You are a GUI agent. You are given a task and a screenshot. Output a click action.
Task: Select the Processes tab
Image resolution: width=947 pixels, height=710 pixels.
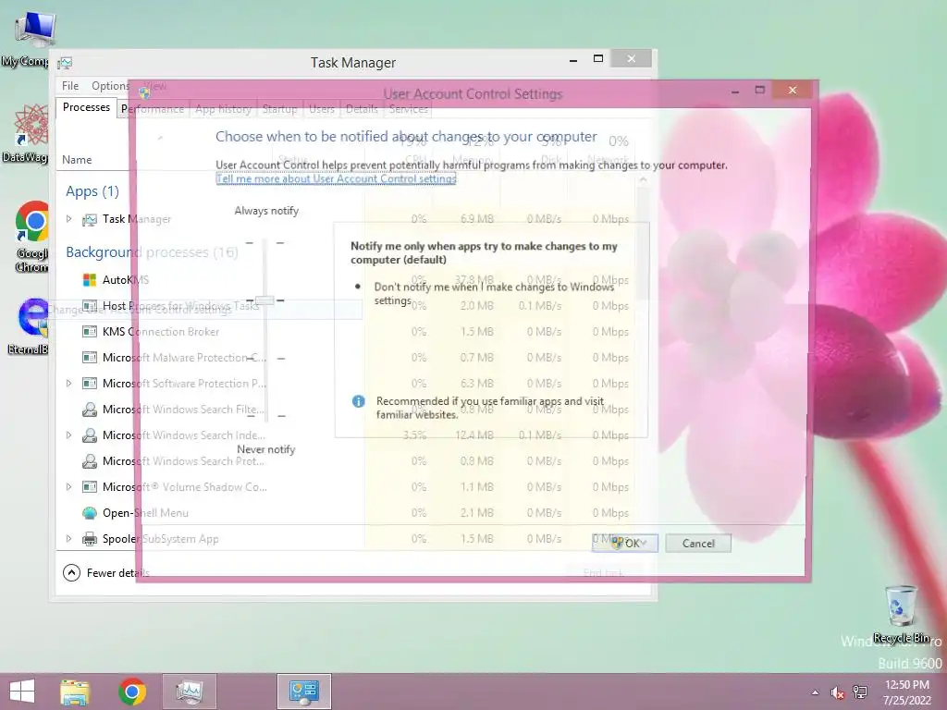[x=86, y=107]
